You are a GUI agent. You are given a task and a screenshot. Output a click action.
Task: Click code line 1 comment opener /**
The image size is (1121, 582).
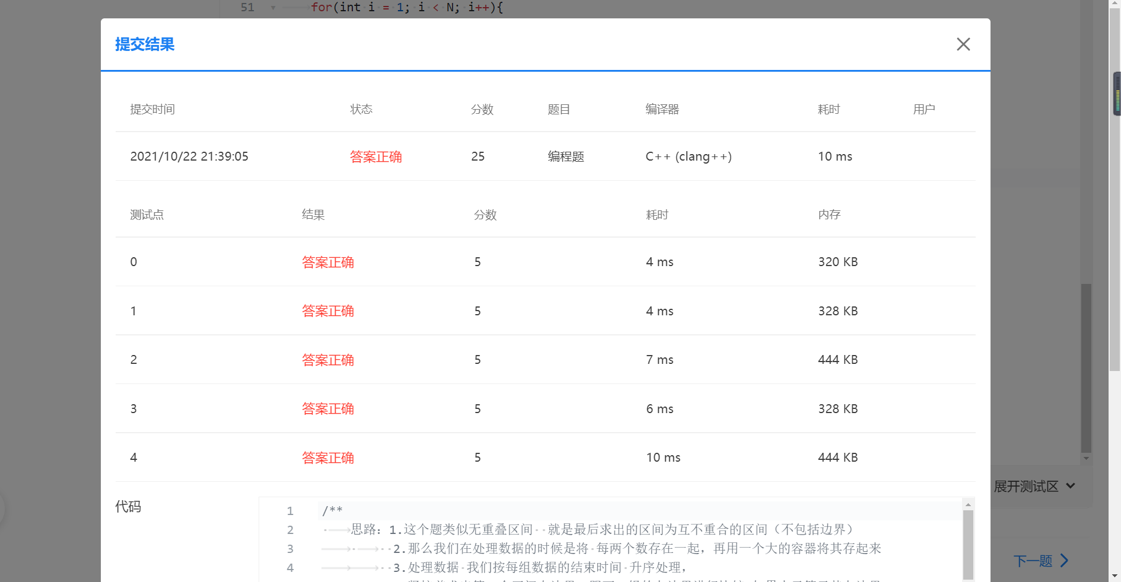click(x=333, y=510)
